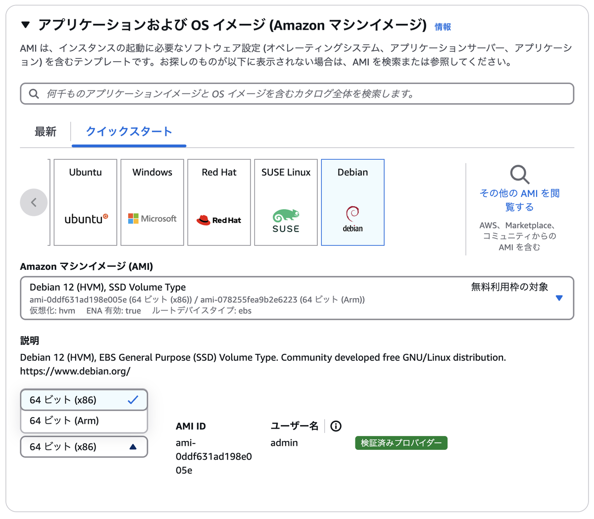This screenshot has width=594, height=519.
Task: Click the AMI ID value ami-0ddf631ad198e005e
Action: [214, 456]
